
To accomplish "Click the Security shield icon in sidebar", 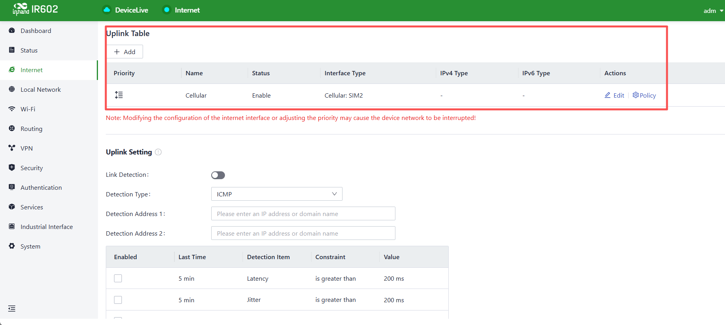I will pyautogui.click(x=12, y=167).
